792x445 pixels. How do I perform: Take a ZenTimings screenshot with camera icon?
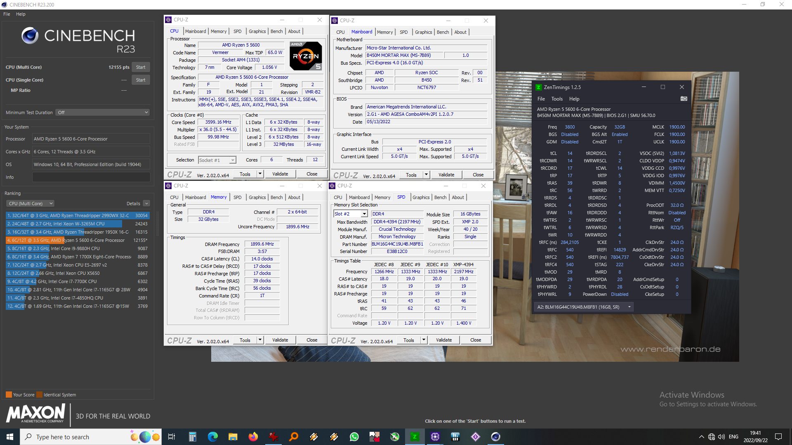tap(684, 99)
